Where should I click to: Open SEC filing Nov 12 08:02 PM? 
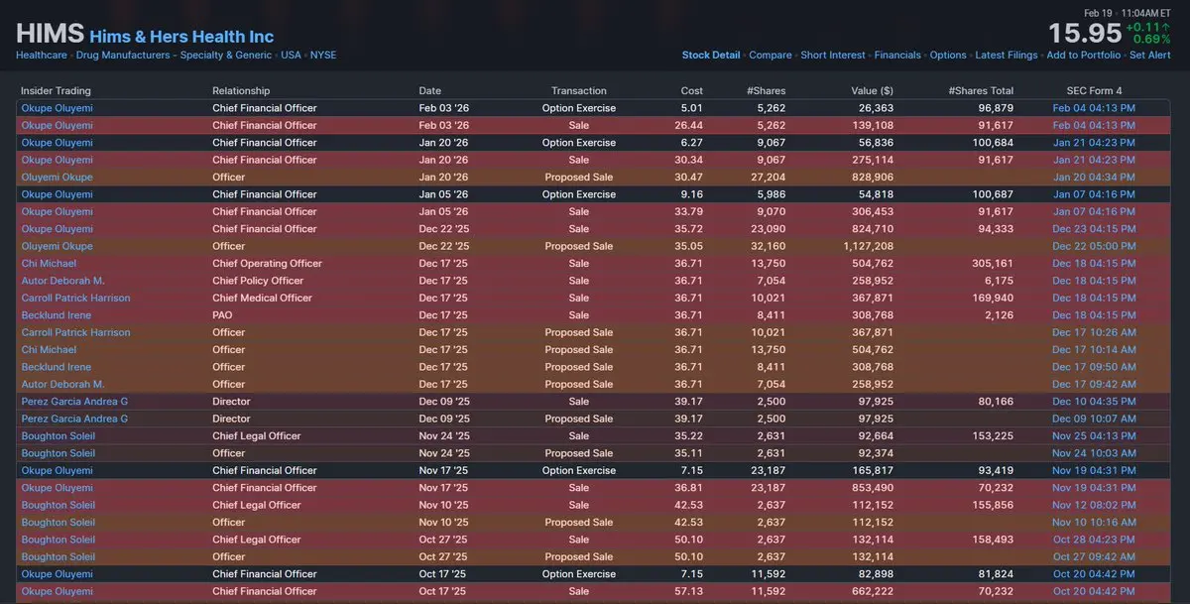(x=1095, y=505)
